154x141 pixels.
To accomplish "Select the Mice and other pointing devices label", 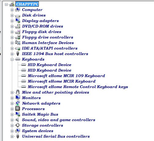I will click(55, 92).
